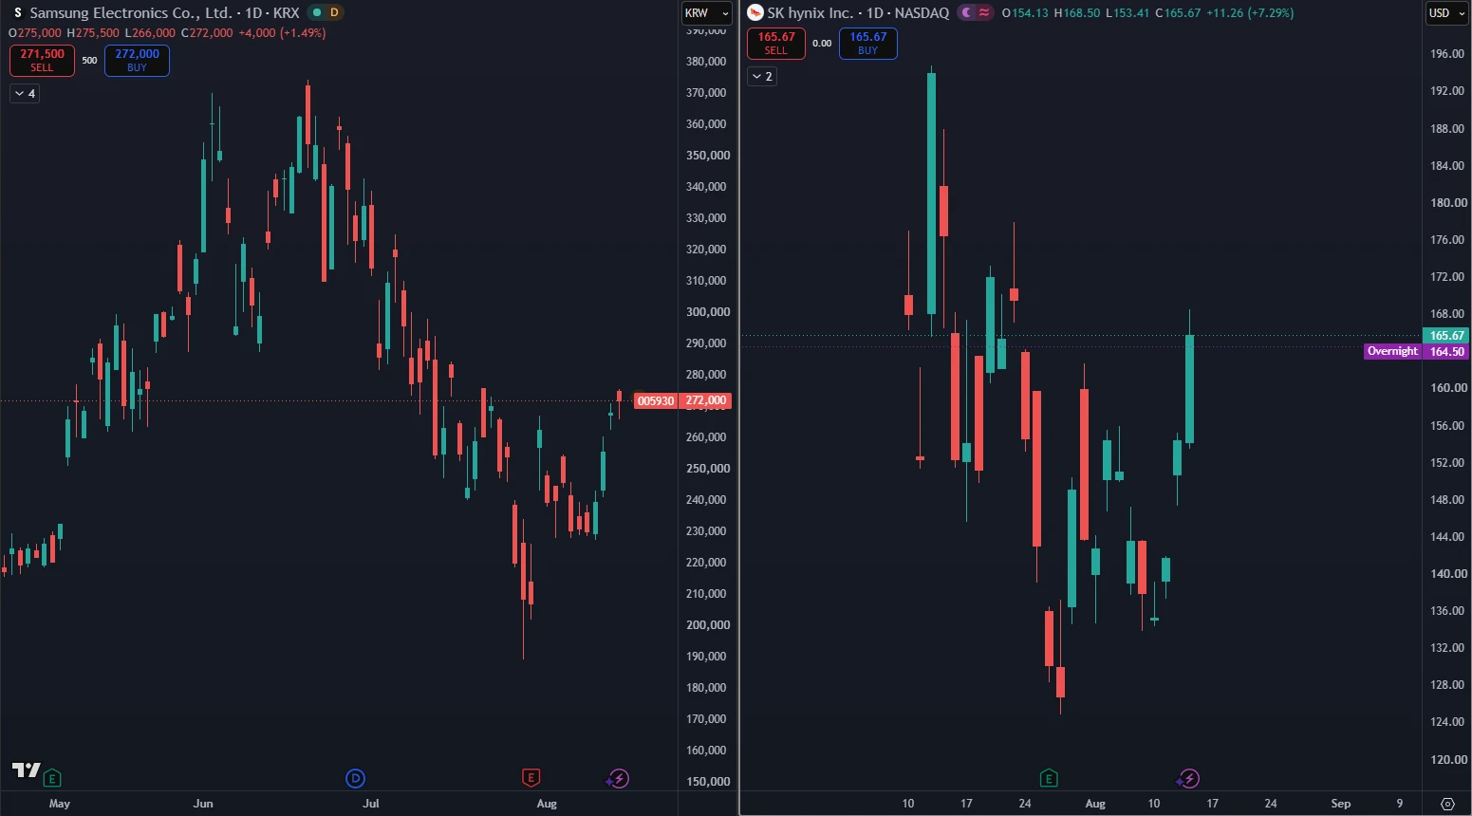The height and width of the screenshot is (816, 1472).
Task: Click the 0.00 spread value on SK hynix chart
Action: 822,44
